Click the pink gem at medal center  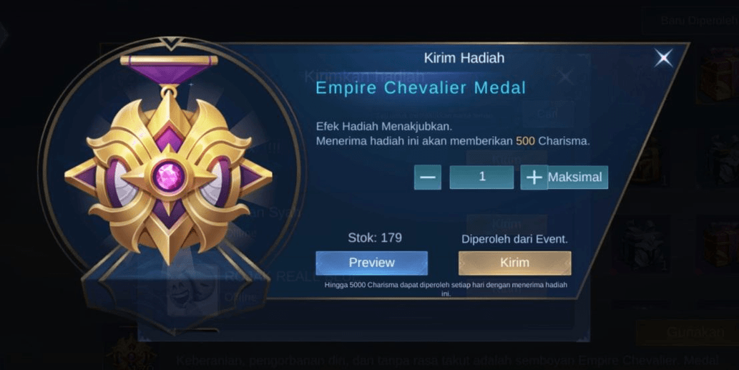point(168,177)
